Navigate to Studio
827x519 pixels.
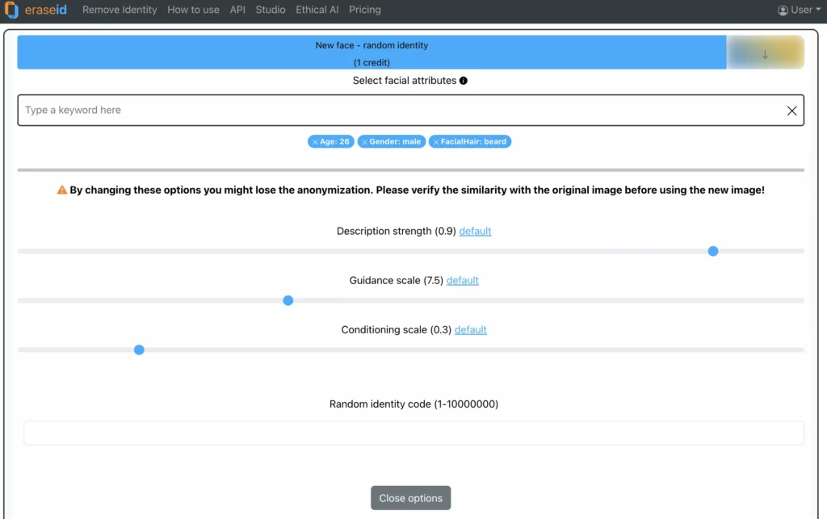click(x=271, y=10)
